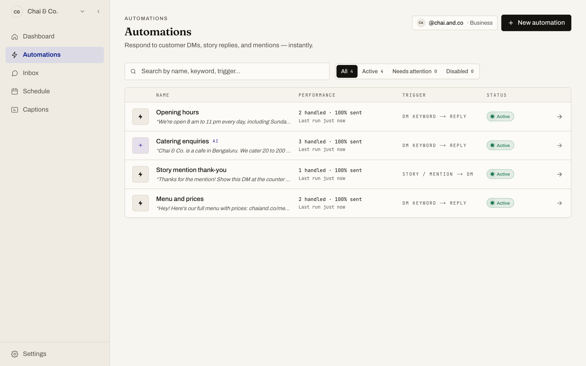Click the AI tag next to Catering enquiries
The width and height of the screenshot is (586, 366).
tap(215, 141)
